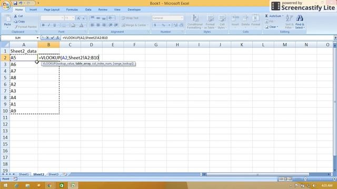The height and width of the screenshot is (189, 337).
Task: Open Sort & Filter menu
Action: [289, 22]
